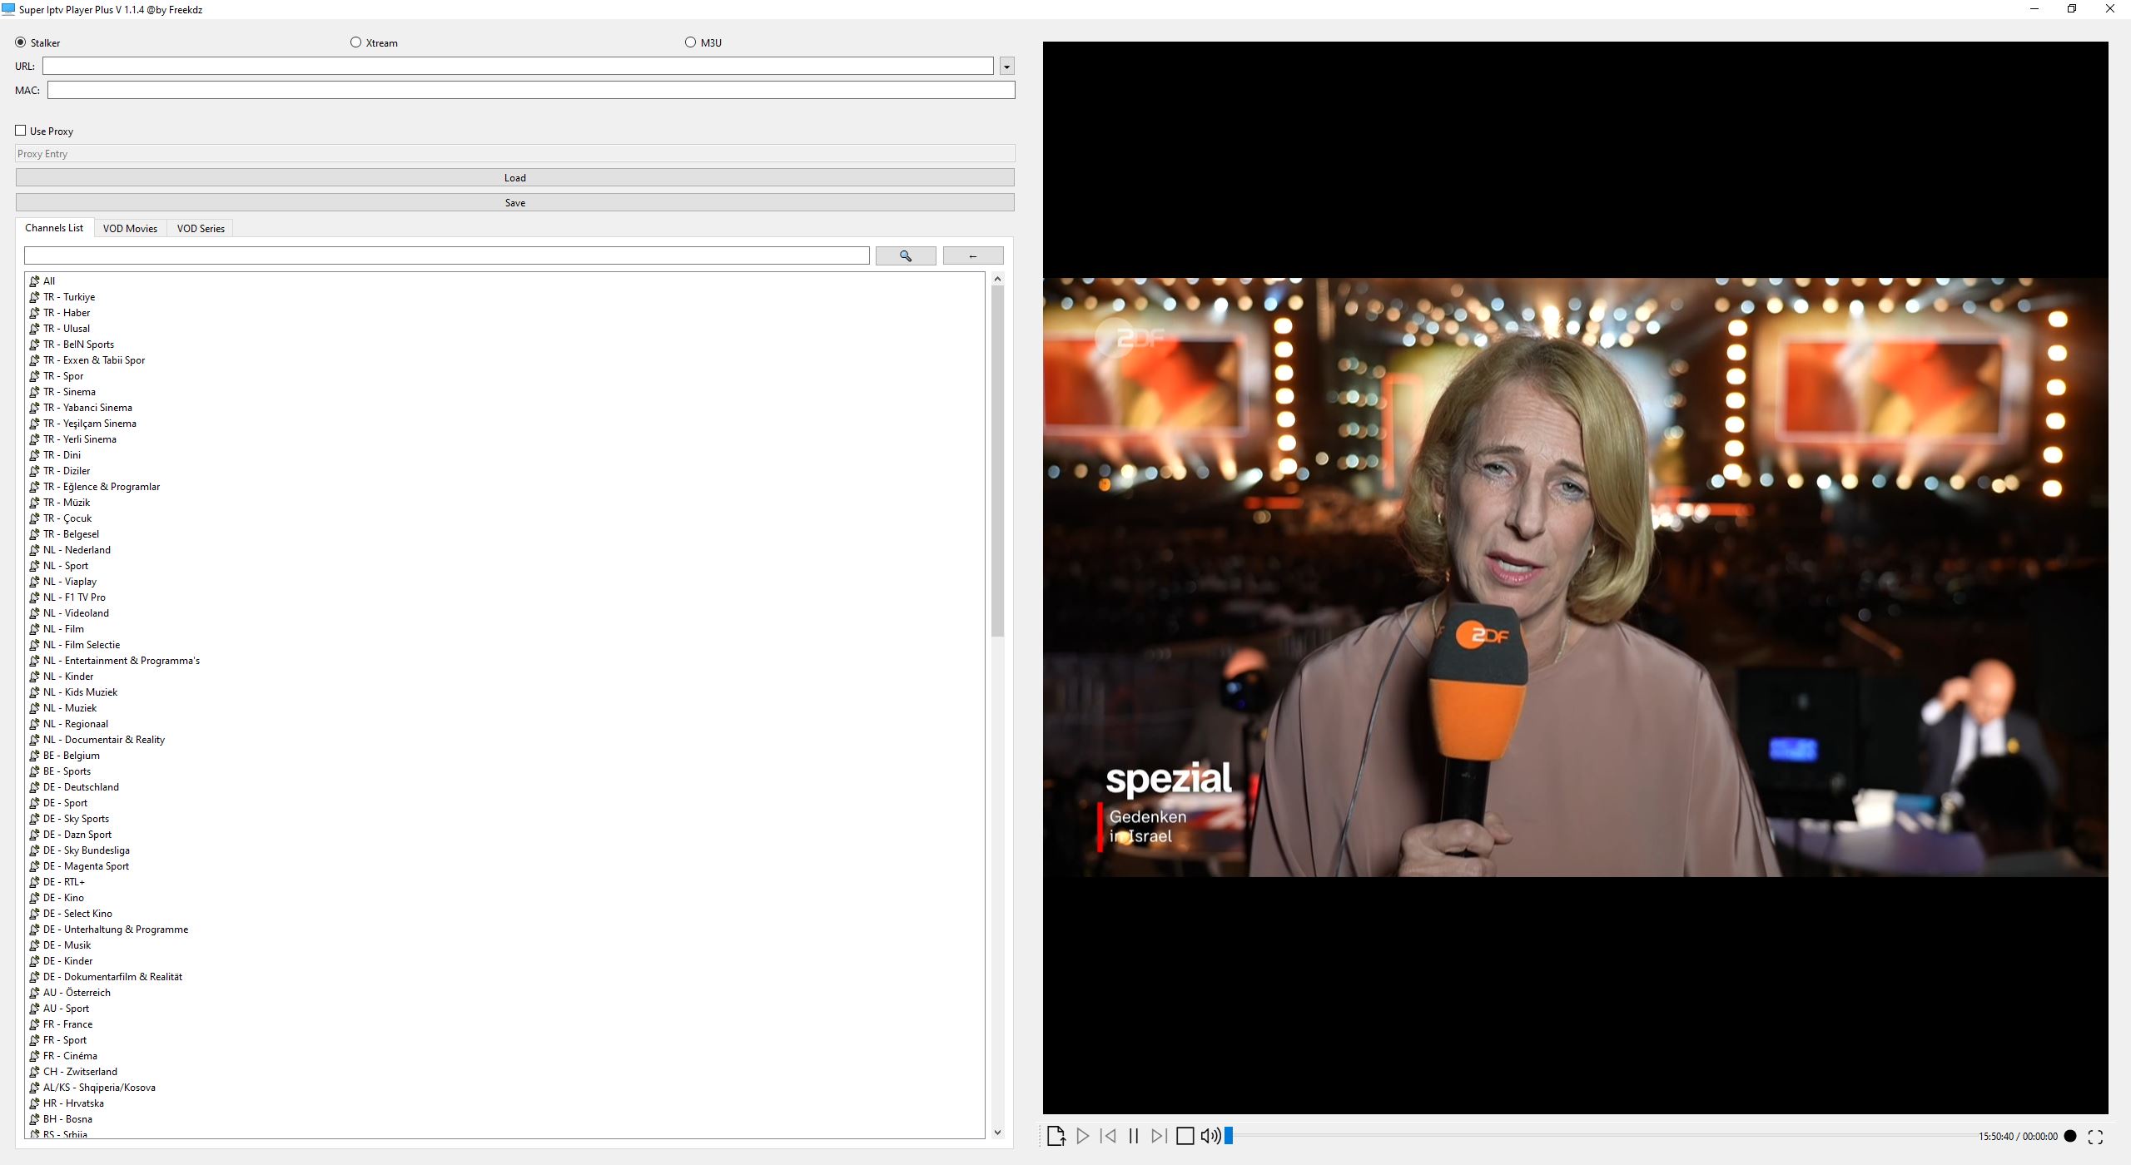Click the scrollbar up arrow
This screenshot has width=2131, height=1165.
997,280
